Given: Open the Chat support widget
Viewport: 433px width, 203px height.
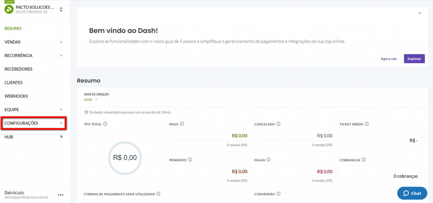Looking at the screenshot, I should pos(412,193).
